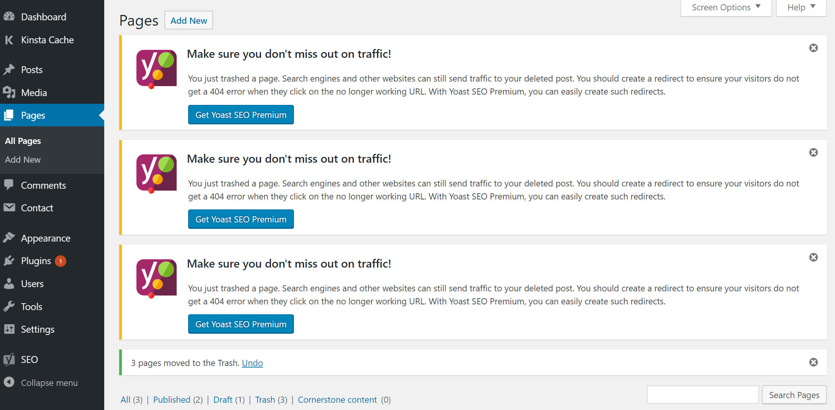
Task: Open the Add New submenu item
Action: 23,160
